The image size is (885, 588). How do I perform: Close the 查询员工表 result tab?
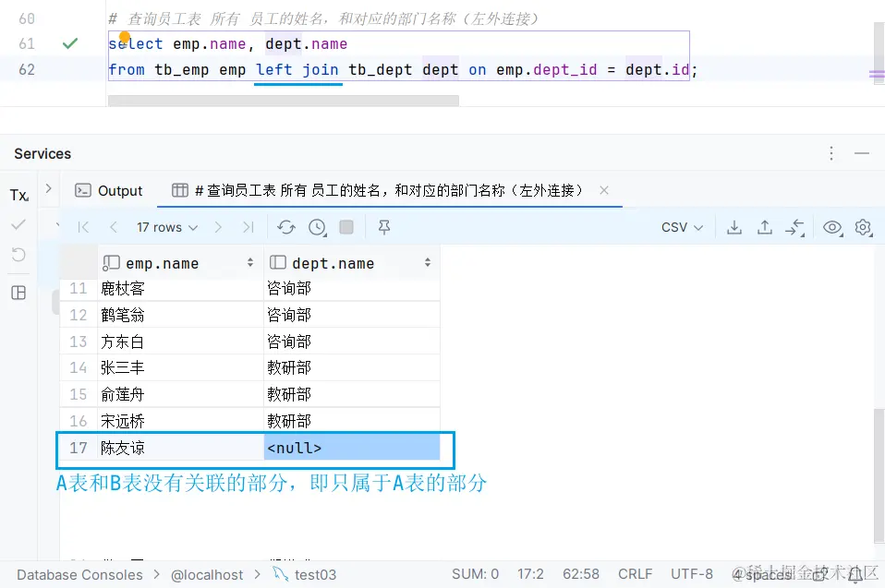pyautogui.click(x=604, y=190)
